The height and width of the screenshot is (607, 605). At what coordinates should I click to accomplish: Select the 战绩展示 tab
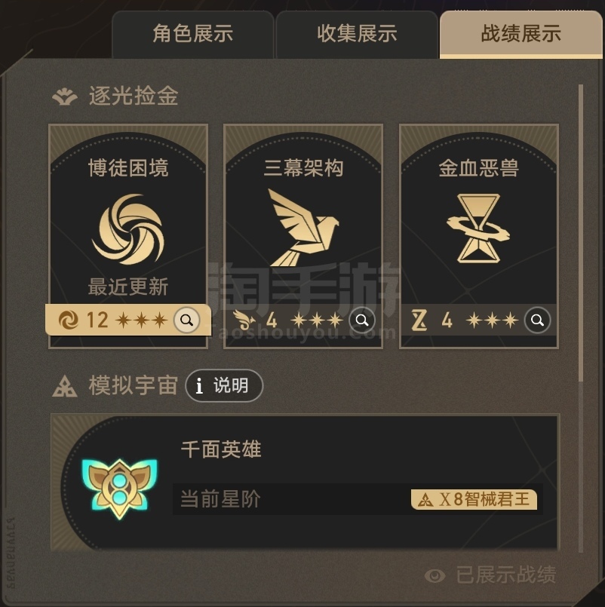521,34
